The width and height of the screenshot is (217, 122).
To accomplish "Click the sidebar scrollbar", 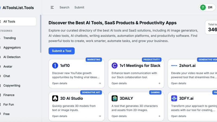I will click(40, 34).
